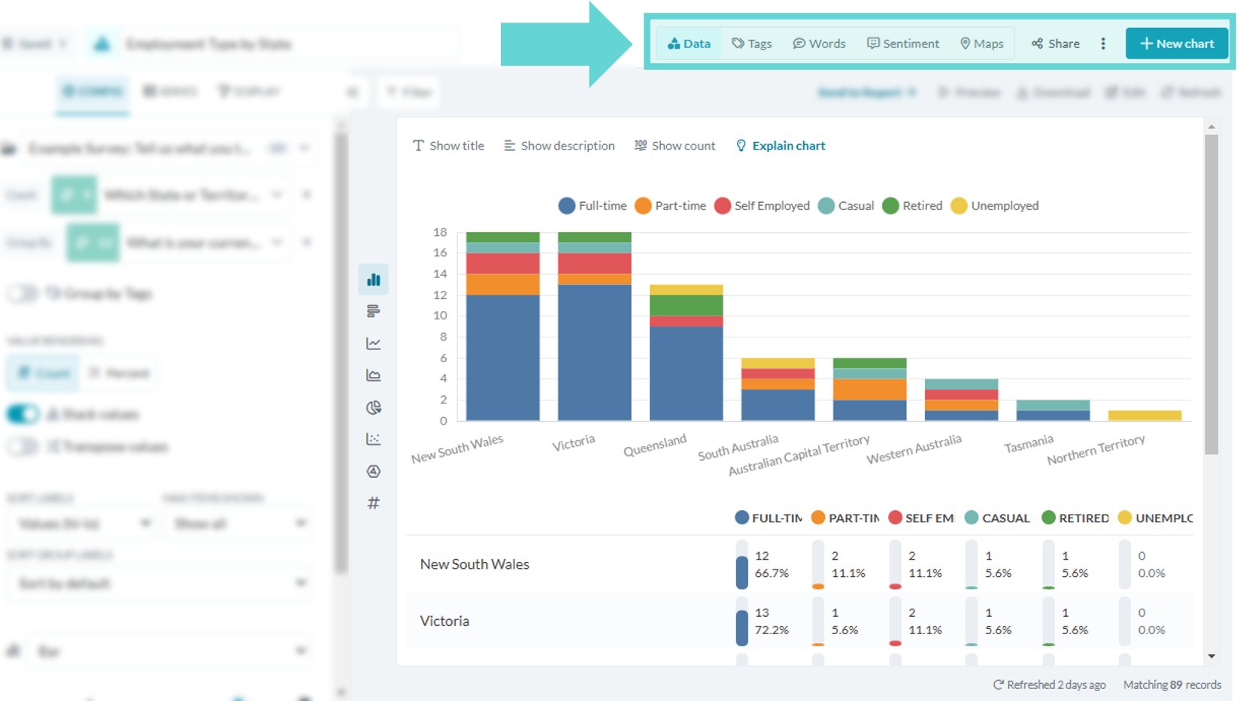This screenshot has width=1237, height=701.
Task: Toggle the Casual legend swatch
Action: (x=826, y=206)
